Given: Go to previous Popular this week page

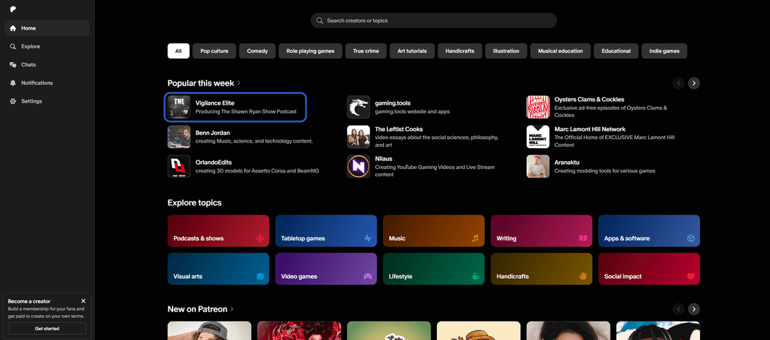Looking at the screenshot, I should [x=679, y=83].
